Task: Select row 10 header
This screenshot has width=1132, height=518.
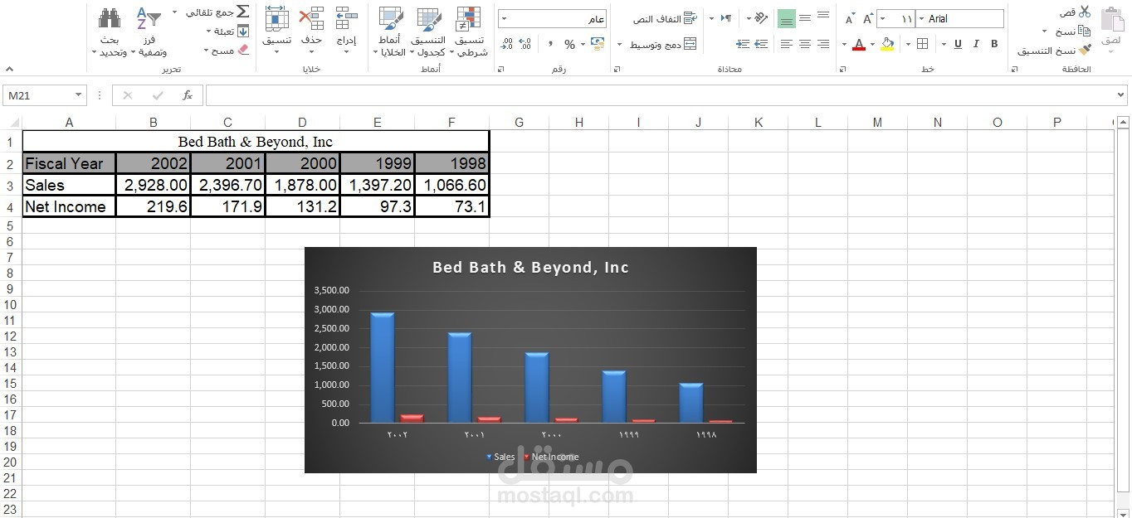Action: tap(9, 304)
